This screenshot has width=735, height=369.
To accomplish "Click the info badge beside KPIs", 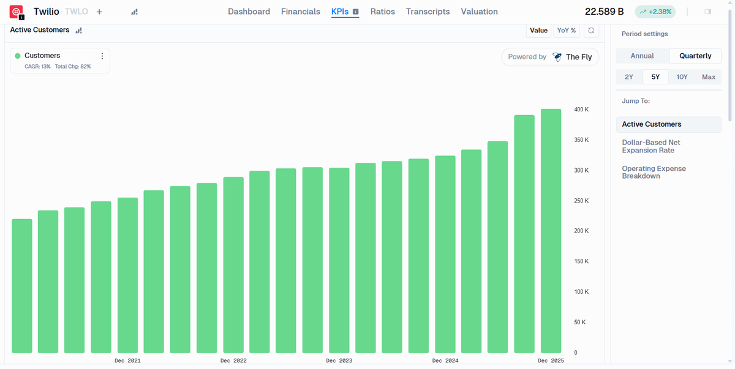I will coord(355,12).
